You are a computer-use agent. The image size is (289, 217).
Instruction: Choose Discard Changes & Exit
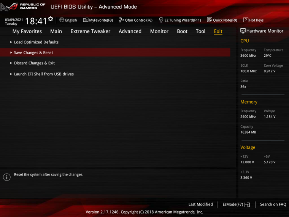click(35, 63)
